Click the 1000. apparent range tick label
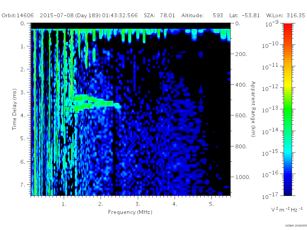 [x=243, y=177]
